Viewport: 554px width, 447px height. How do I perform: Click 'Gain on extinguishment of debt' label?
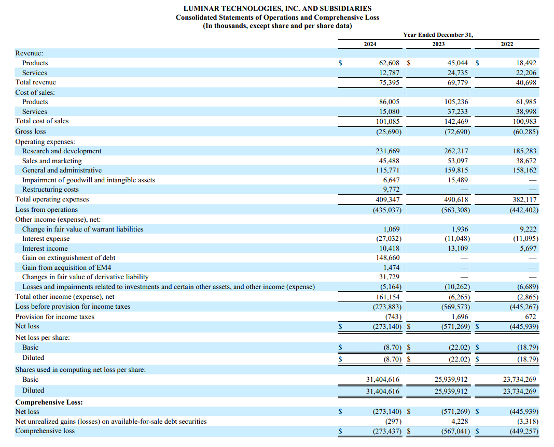pyautogui.click(x=68, y=258)
